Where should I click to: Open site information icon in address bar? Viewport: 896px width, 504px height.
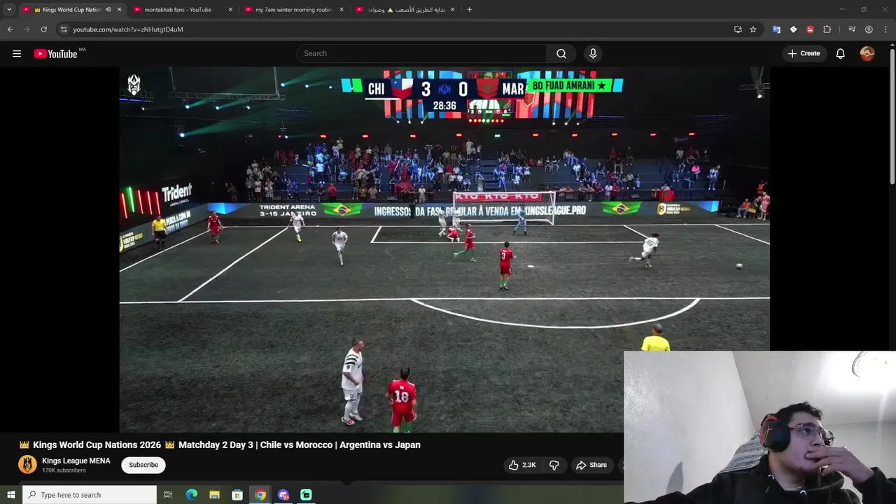coord(64,29)
